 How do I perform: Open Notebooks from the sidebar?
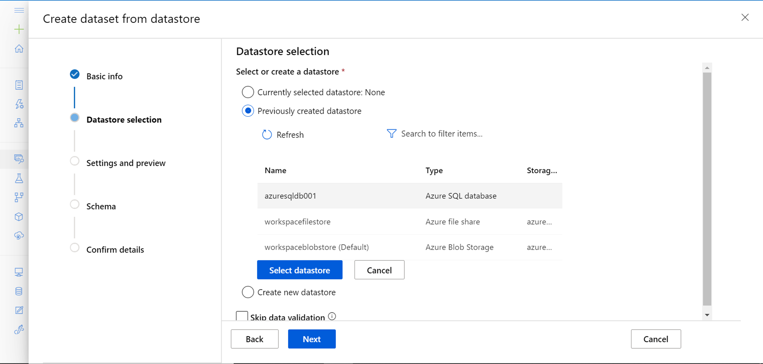(x=19, y=85)
